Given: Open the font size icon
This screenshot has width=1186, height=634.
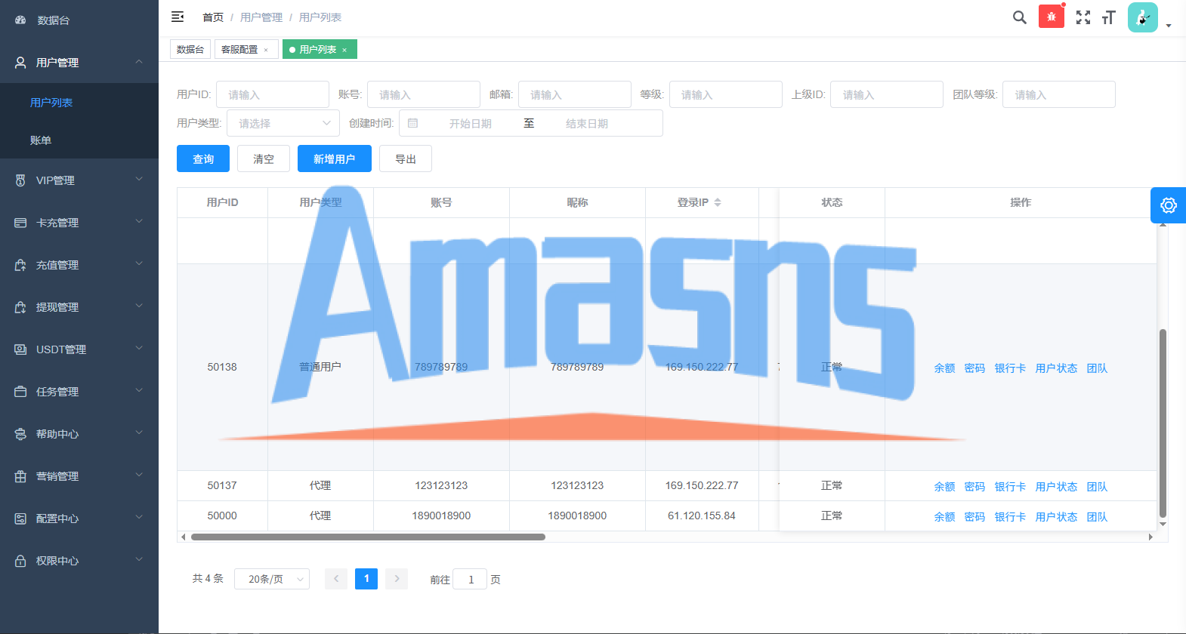Looking at the screenshot, I should pos(1109,17).
